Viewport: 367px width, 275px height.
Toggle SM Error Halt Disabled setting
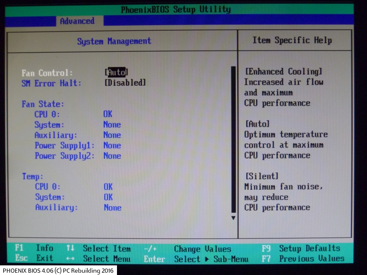[x=125, y=82]
